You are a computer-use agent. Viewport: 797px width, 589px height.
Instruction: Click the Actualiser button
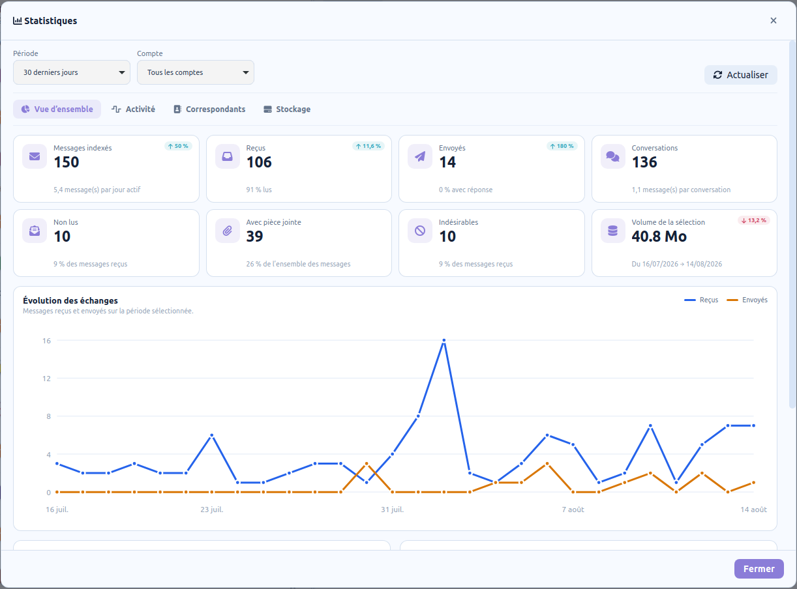point(740,75)
